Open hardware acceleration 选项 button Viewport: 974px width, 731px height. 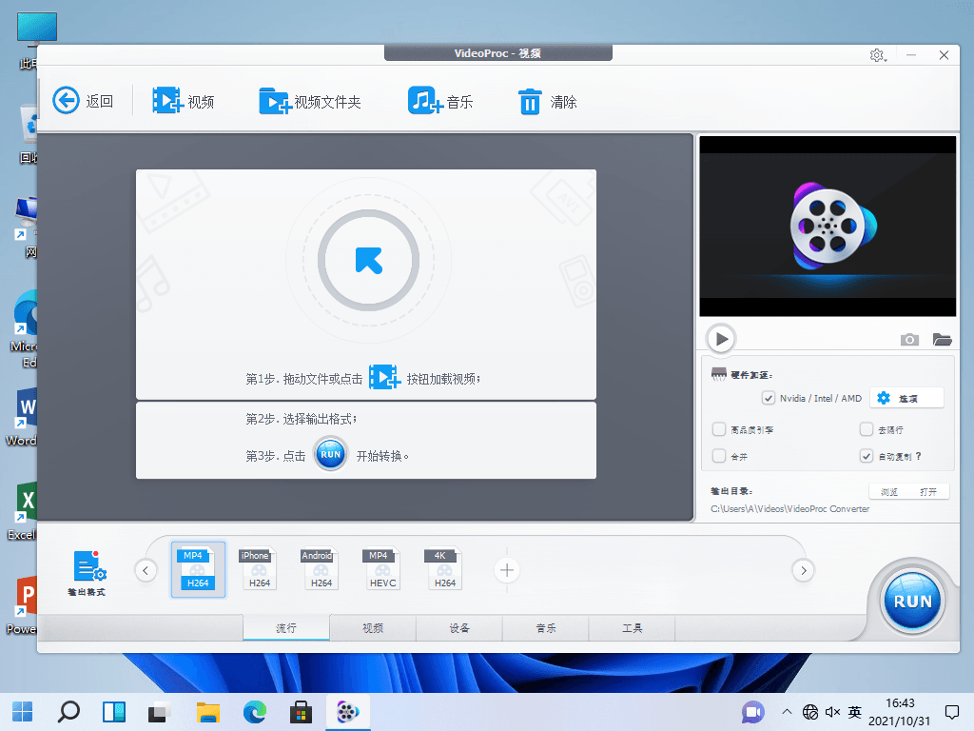tap(906, 398)
